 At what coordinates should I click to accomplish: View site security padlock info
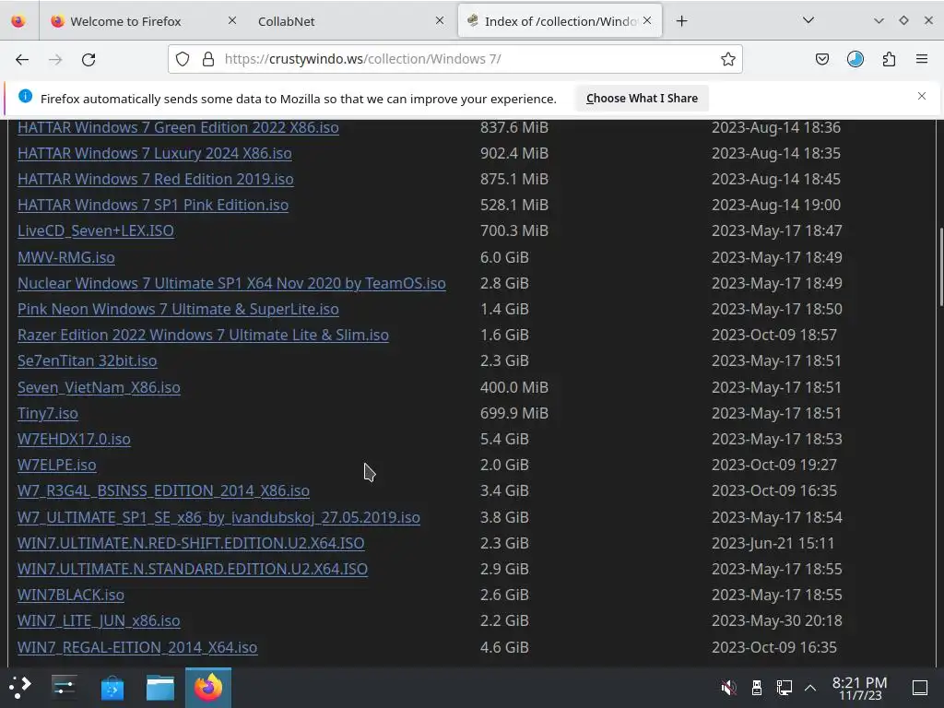pyautogui.click(x=208, y=59)
